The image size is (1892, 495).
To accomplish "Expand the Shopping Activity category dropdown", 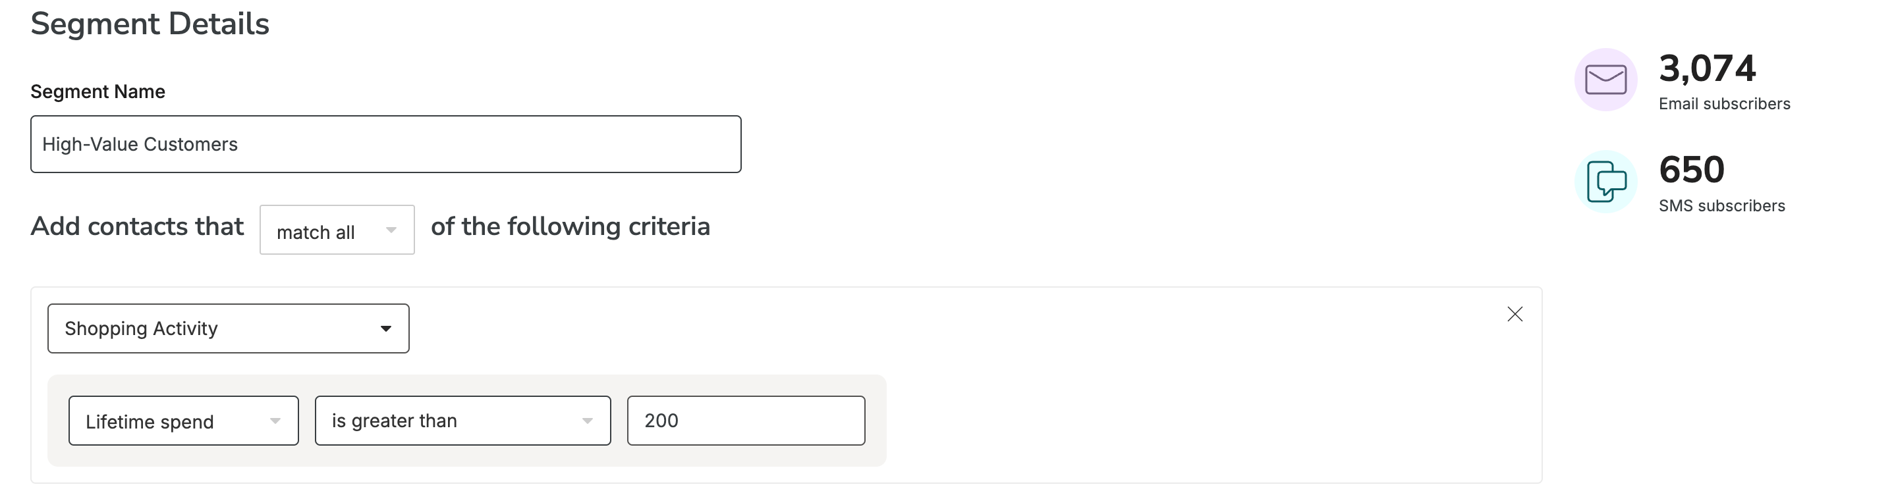I will click(229, 328).
